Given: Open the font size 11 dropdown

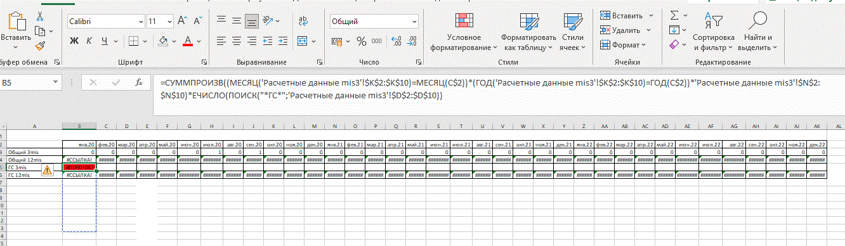Looking at the screenshot, I should 169,21.
